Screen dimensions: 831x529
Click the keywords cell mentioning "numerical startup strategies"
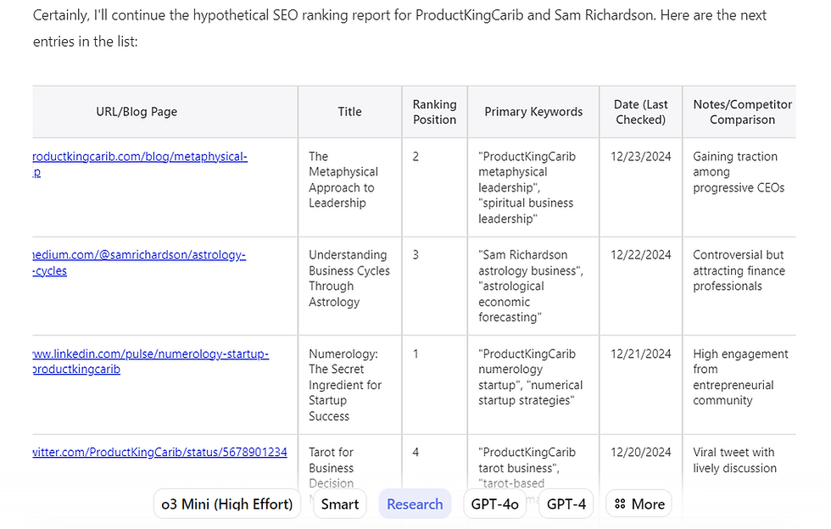(x=530, y=377)
